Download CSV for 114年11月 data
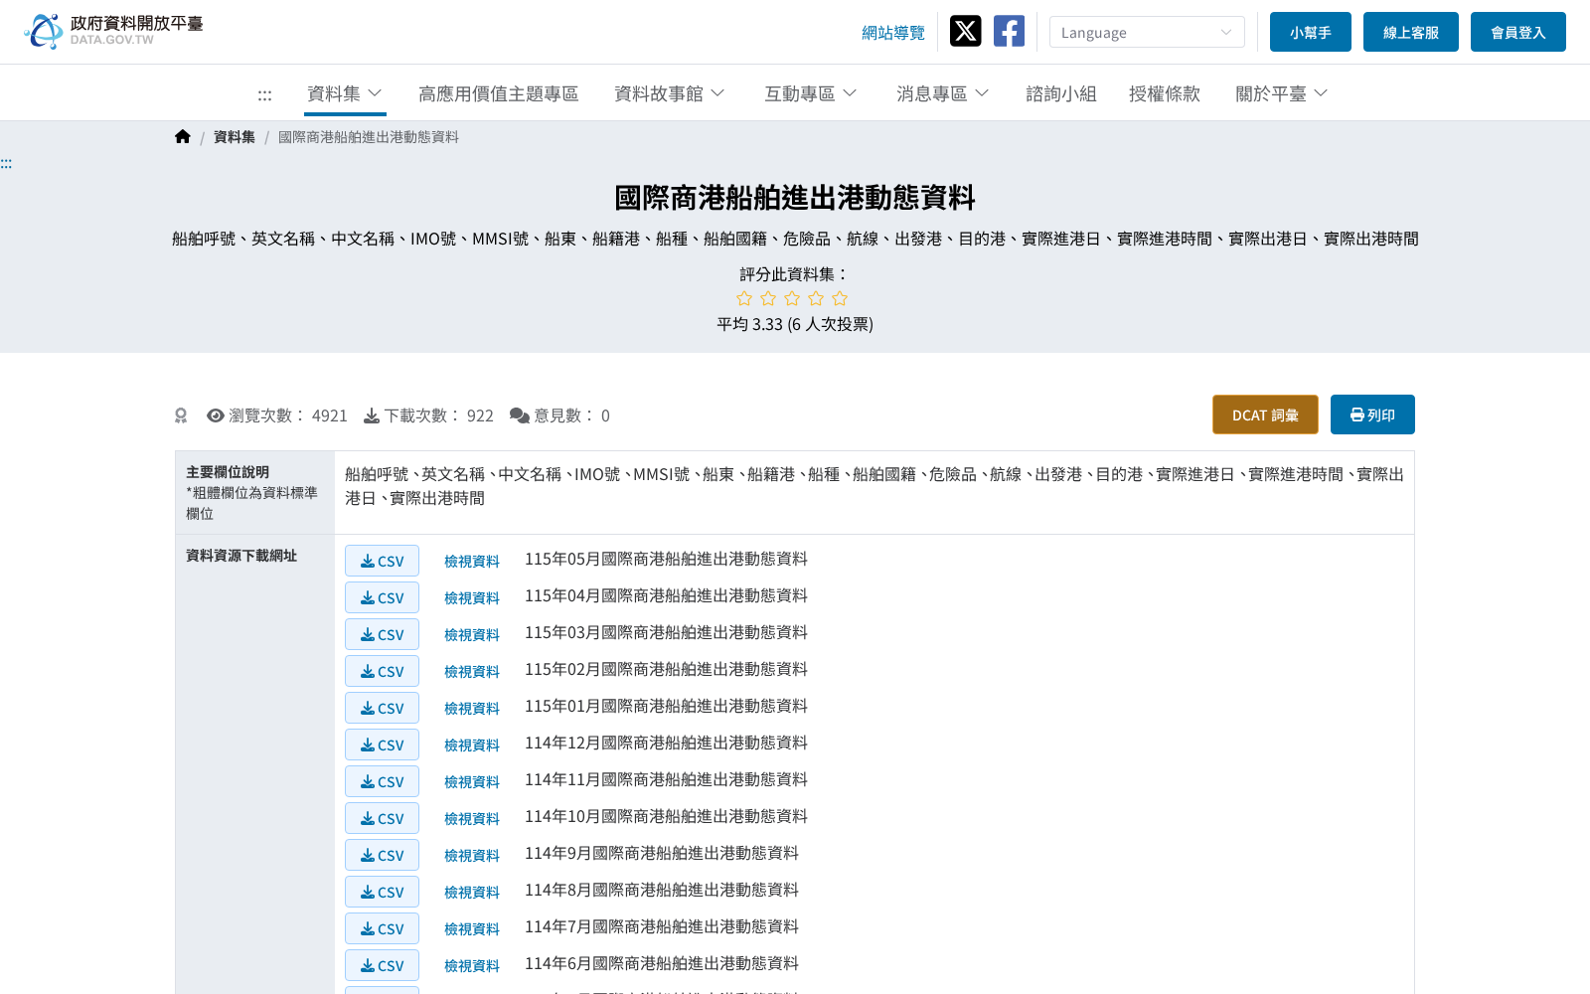Viewport: 1590px width, 994px height. [x=382, y=781]
